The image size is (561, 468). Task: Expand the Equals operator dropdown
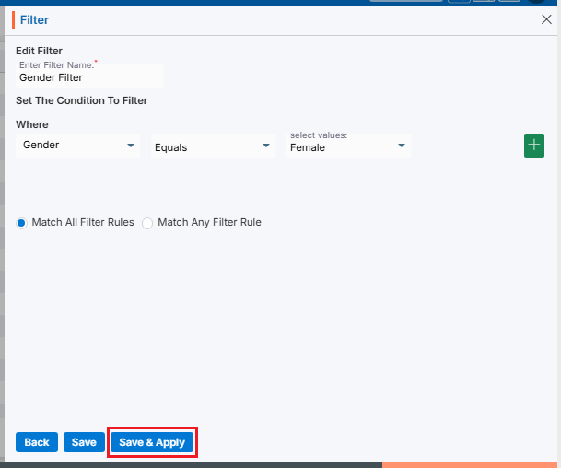212,146
